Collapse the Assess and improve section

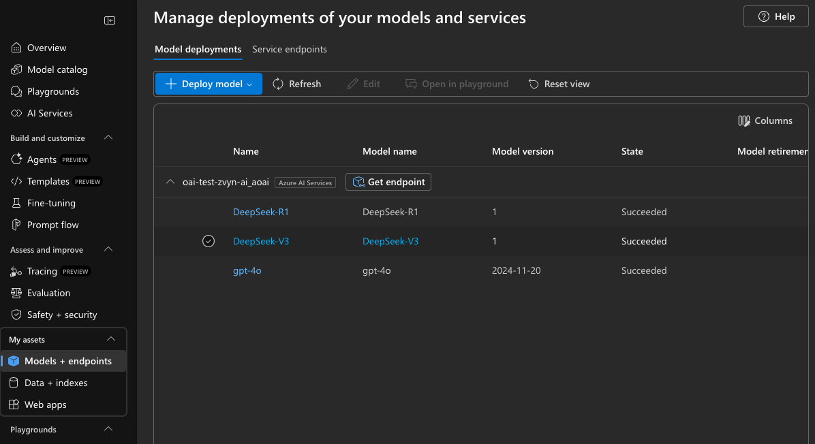pos(108,249)
